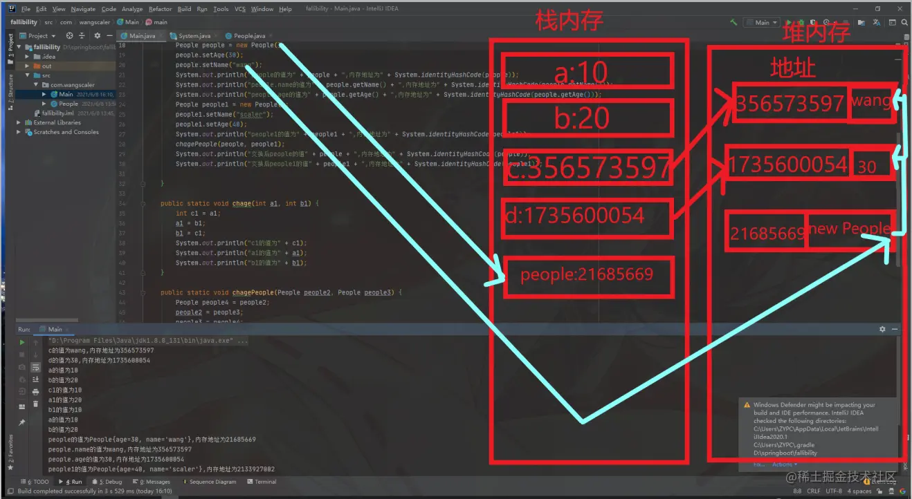Screen dimensions: 912x499
Task: Expand the out folder
Action: tap(28, 66)
